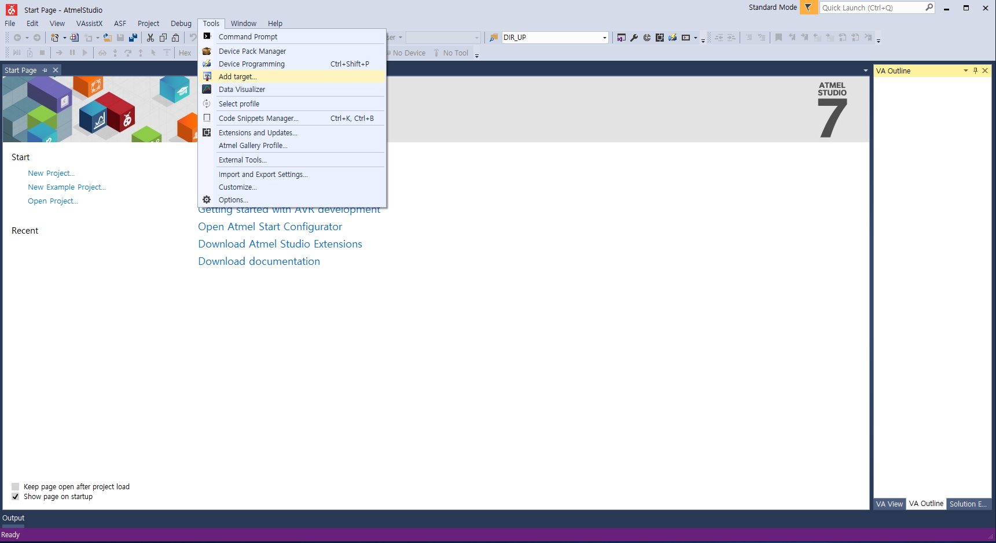Click the Cut scissors icon

150,38
